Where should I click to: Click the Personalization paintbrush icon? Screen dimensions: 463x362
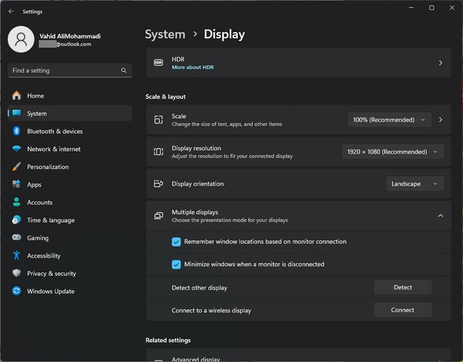16,166
